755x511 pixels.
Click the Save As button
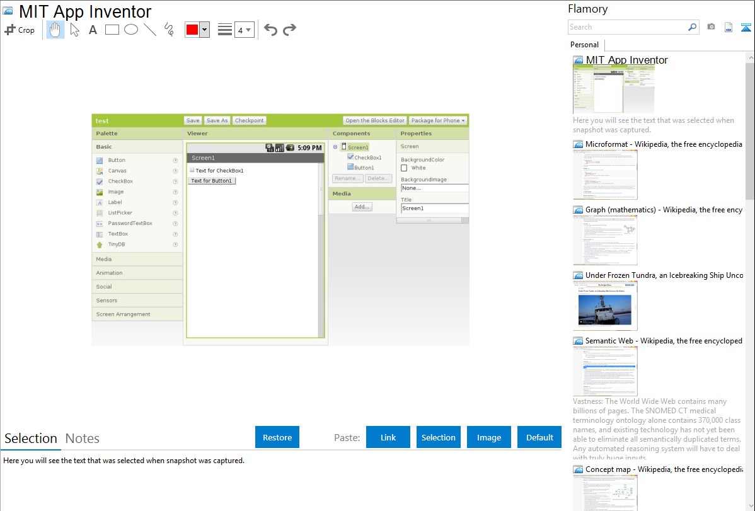coord(217,120)
